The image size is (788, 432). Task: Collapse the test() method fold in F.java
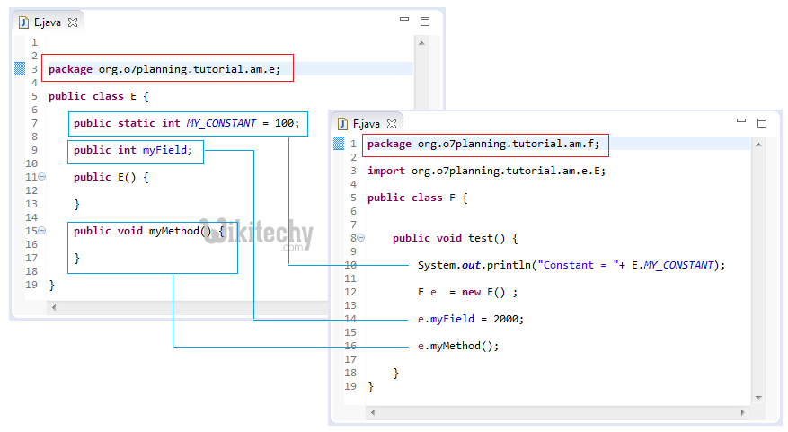point(361,238)
